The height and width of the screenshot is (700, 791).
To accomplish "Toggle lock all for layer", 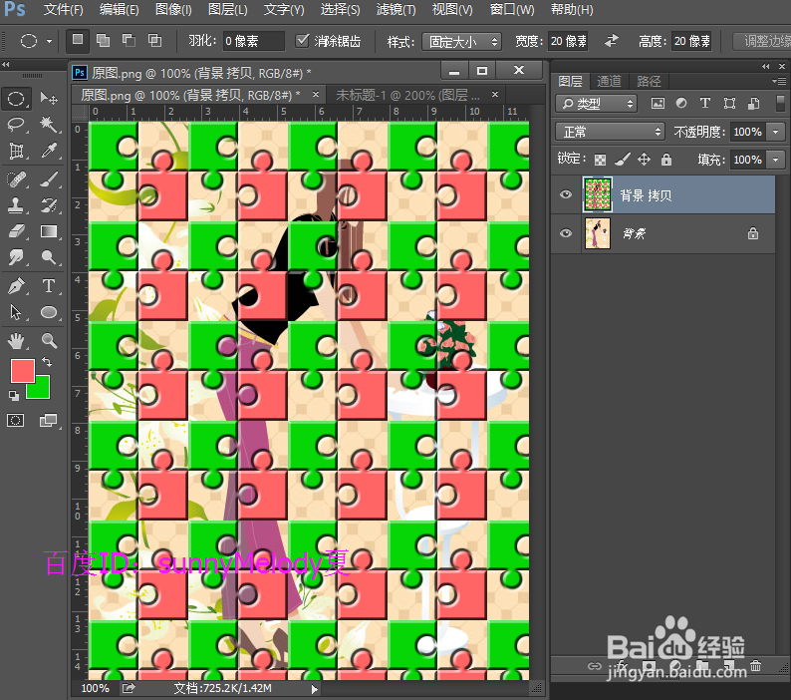I will tap(666, 160).
